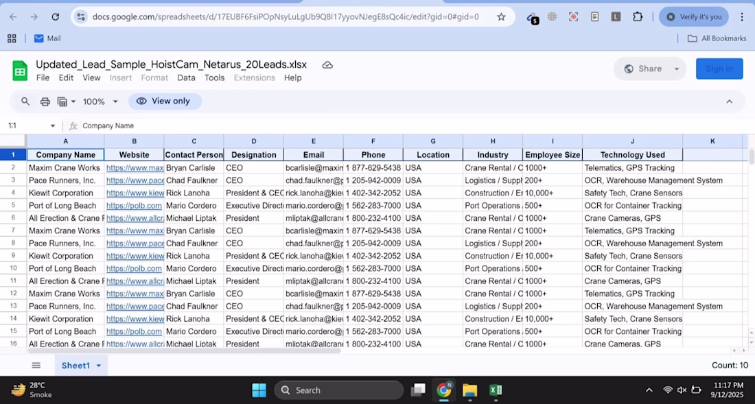Open the Help menu
The height and width of the screenshot is (404, 755).
coord(293,78)
